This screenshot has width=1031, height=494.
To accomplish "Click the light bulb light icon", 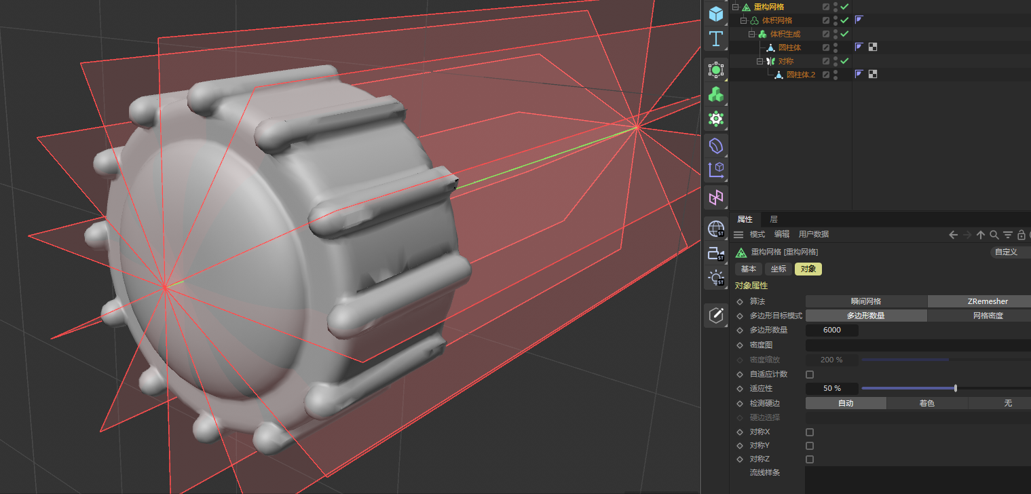I will click(x=715, y=278).
